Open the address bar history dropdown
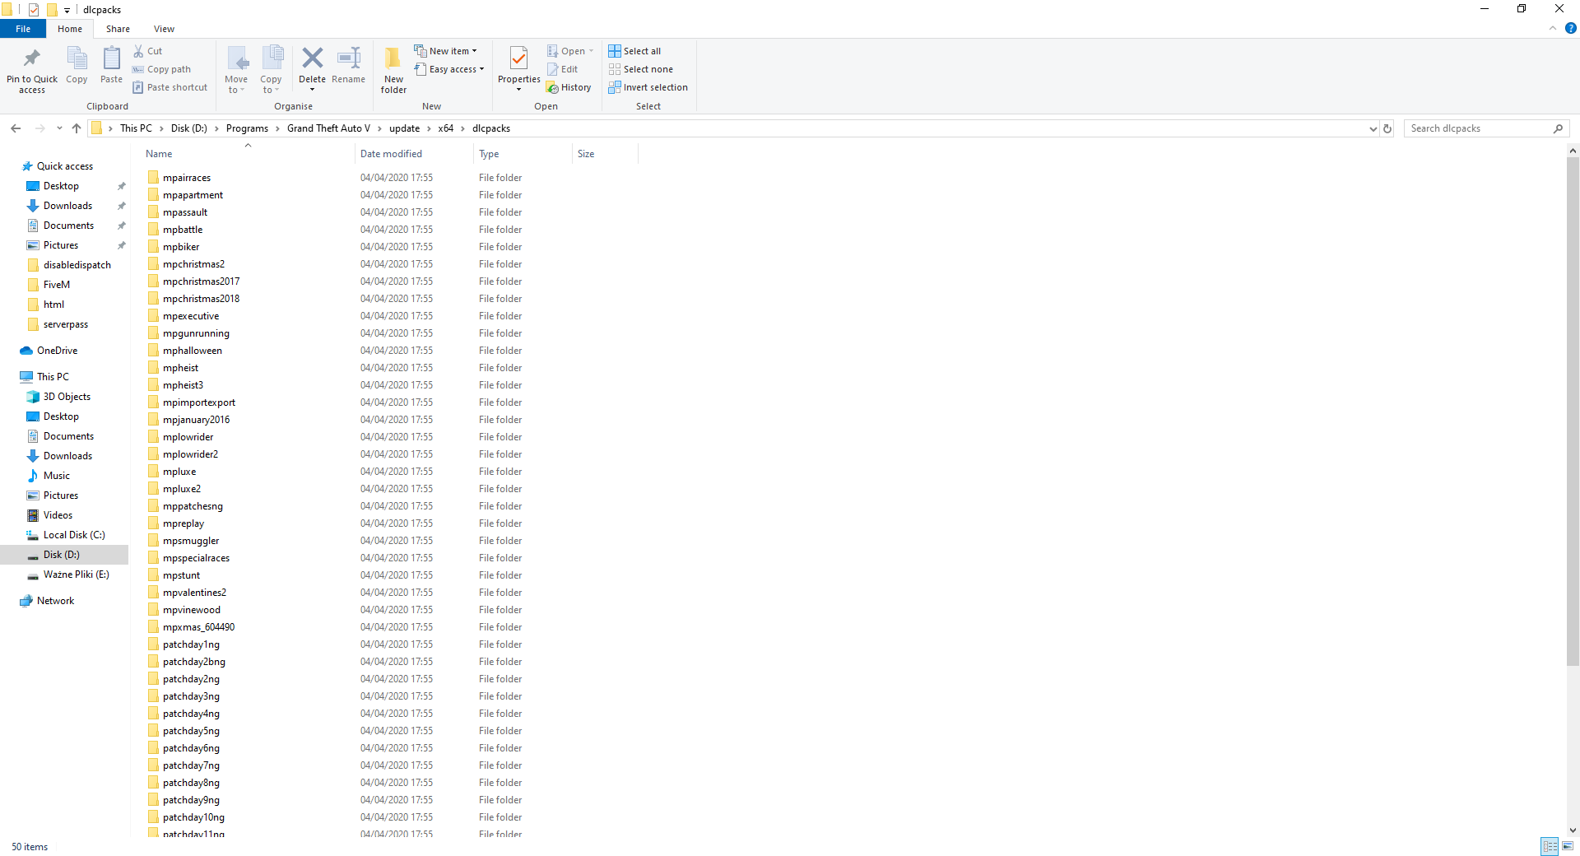The height and width of the screenshot is (856, 1580). click(1373, 128)
